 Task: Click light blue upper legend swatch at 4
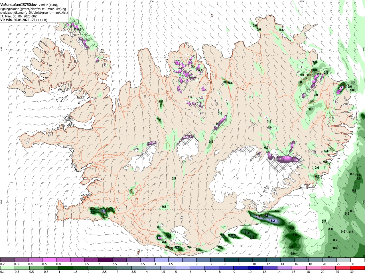[161, 260]
